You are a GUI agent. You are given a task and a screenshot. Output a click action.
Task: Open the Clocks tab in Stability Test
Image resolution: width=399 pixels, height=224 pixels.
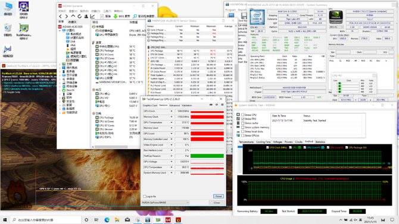click(298, 142)
